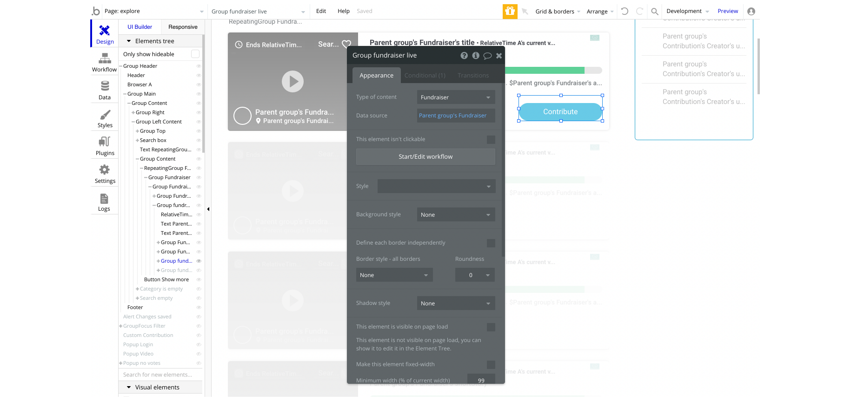Open the Border style all borders dropdown
Screen dimensions: 851x401
click(x=394, y=275)
